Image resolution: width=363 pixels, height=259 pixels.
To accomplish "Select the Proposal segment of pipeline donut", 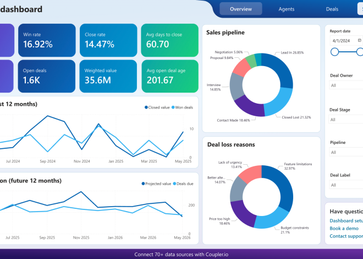I will pos(241,67).
